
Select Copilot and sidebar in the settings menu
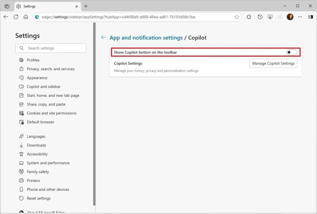[43, 87]
